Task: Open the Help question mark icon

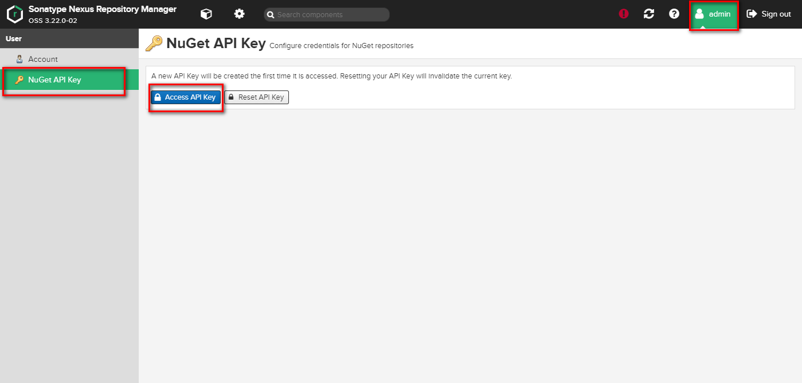Action: tap(674, 14)
